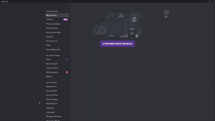Open Text & Images settings
Image resolution: width=215 pixels, height=121 pixels.
57,99
